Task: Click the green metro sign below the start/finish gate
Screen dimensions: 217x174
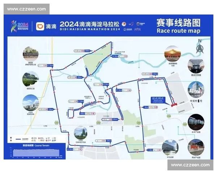Action: click(x=169, y=116)
